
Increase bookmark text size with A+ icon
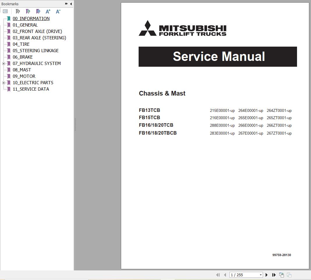(48, 11)
